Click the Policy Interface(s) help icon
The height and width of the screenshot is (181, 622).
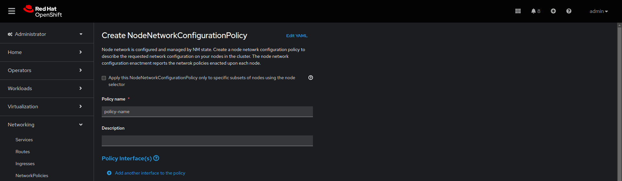tap(156, 158)
